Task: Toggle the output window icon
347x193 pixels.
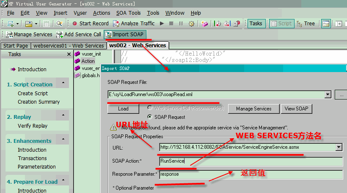Action: coord(326,24)
